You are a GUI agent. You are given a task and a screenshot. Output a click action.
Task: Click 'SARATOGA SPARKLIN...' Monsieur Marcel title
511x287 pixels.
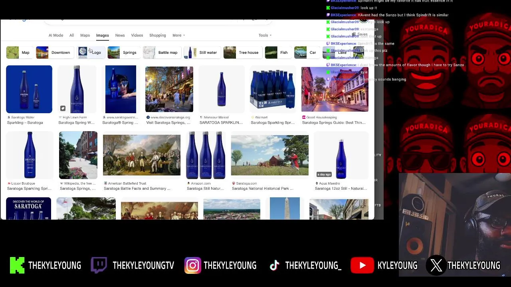(x=221, y=123)
